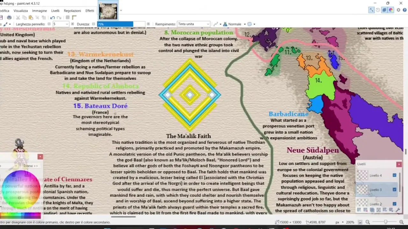Click the Print icon in toolbar
This screenshot has width=408, height=229.
click(9, 17)
